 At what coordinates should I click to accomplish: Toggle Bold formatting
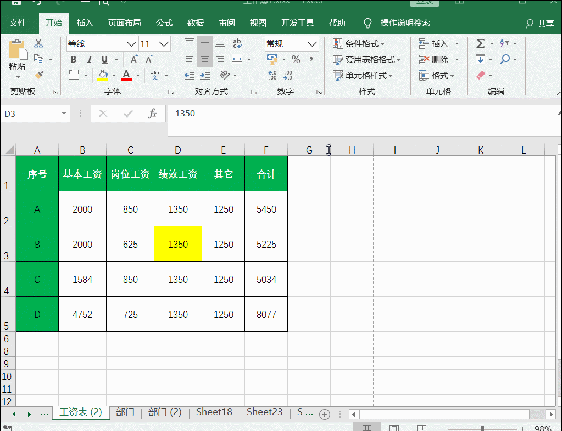[74, 59]
